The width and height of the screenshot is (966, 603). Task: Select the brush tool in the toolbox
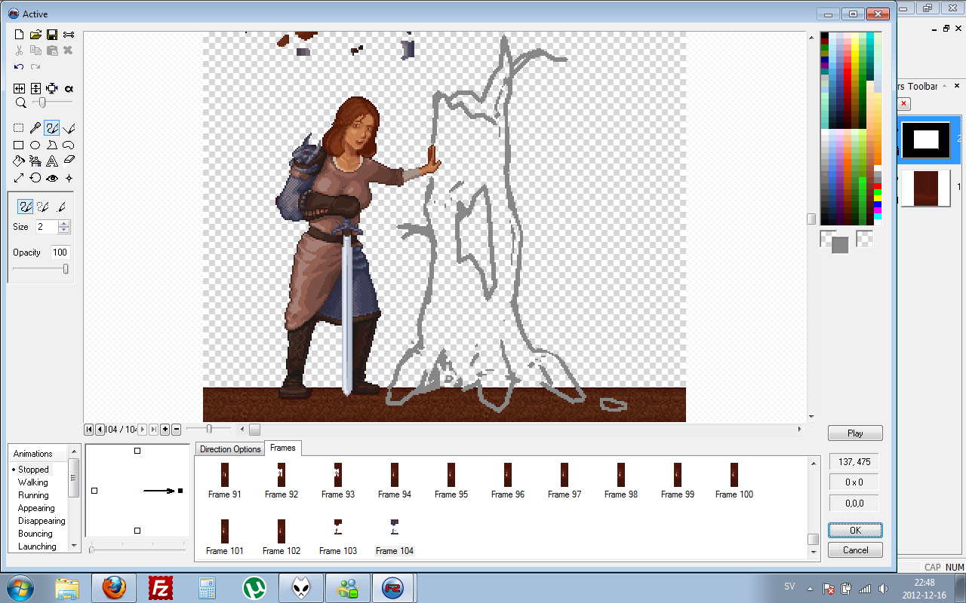[x=52, y=128]
